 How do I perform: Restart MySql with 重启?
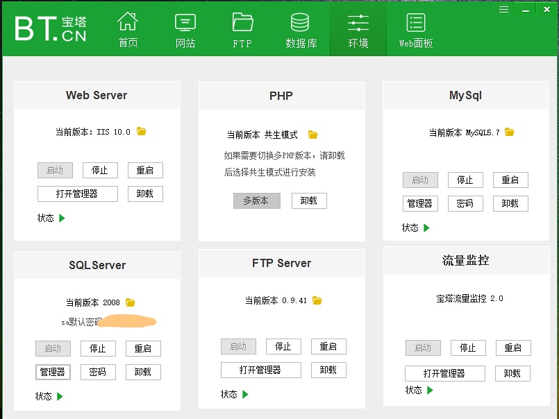510,180
